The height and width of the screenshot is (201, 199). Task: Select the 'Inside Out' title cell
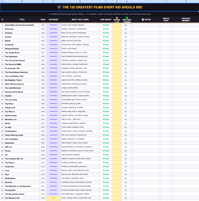pyautogui.click(x=22, y=166)
